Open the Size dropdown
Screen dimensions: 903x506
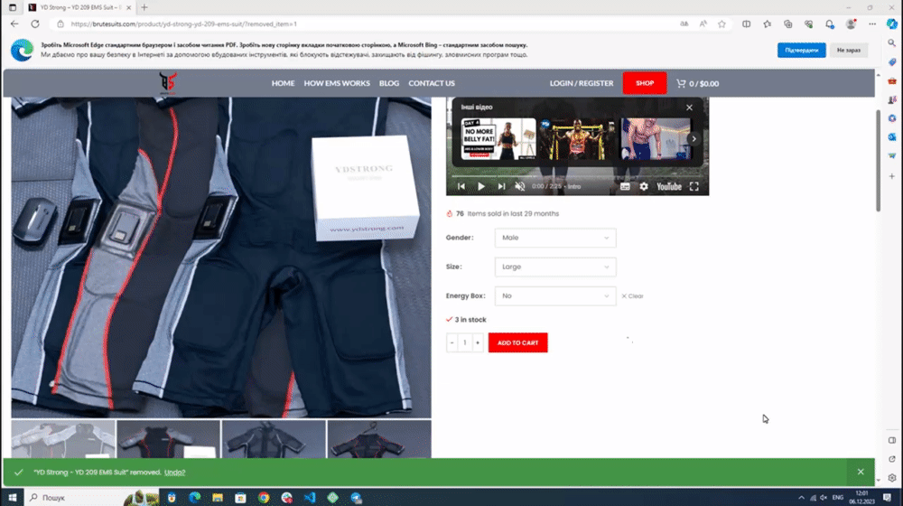[x=555, y=267]
